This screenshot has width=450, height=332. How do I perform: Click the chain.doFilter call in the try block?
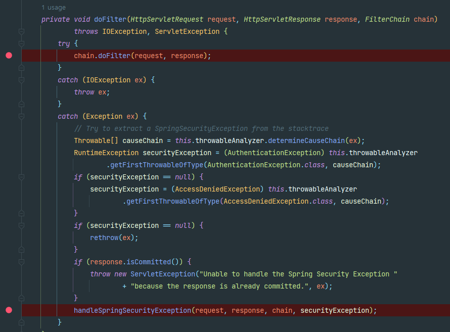(x=143, y=56)
